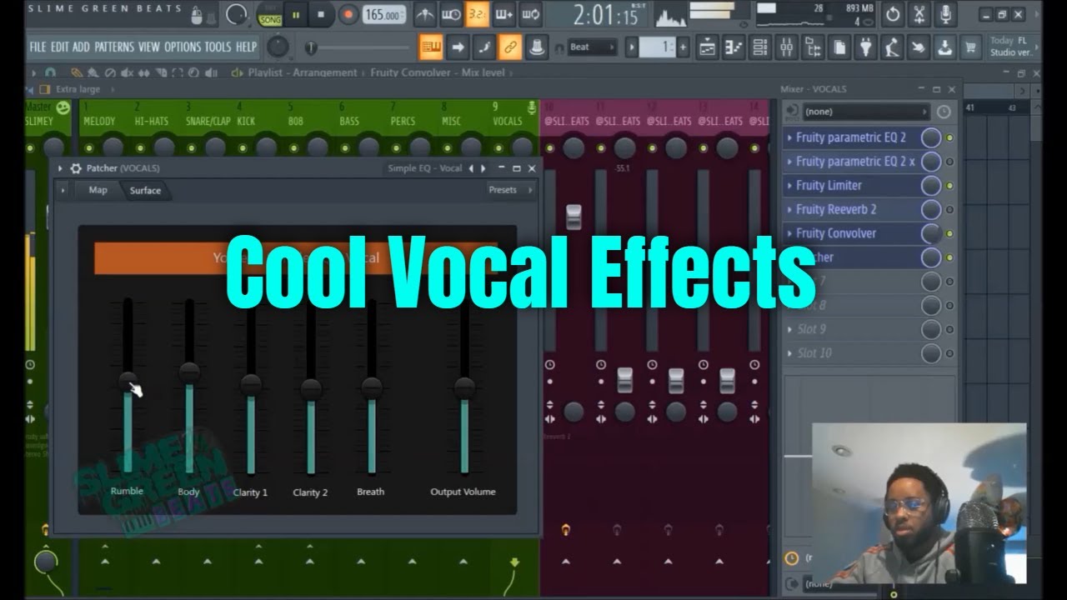Open the Playlist view icon
This screenshot has width=1067, height=600.
pyautogui.click(x=708, y=47)
